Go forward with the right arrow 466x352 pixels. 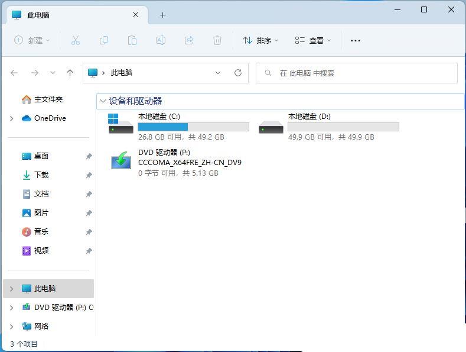coord(35,73)
